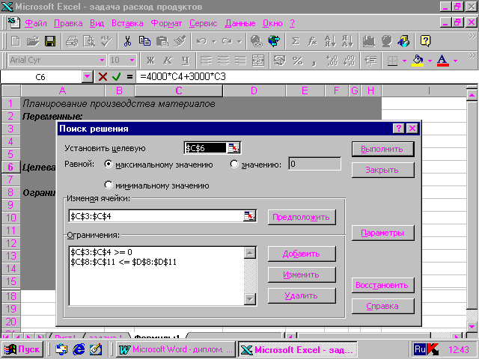Click the AutoSum sigma icon
Screen dimensions: 479x359
pos(295,41)
